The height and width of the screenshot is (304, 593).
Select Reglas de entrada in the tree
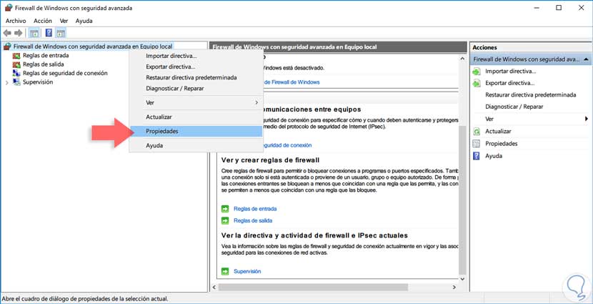point(46,56)
